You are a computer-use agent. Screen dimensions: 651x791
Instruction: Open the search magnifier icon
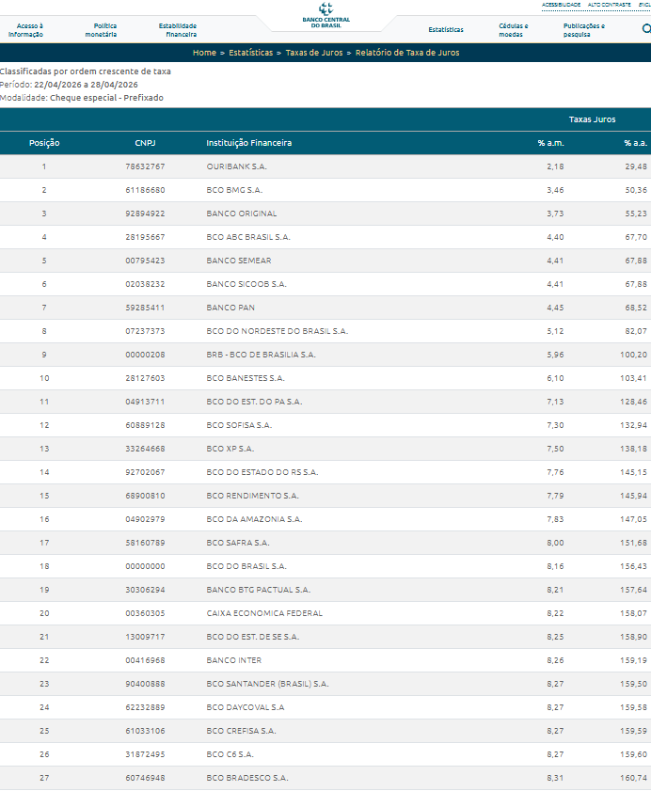pyautogui.click(x=646, y=29)
